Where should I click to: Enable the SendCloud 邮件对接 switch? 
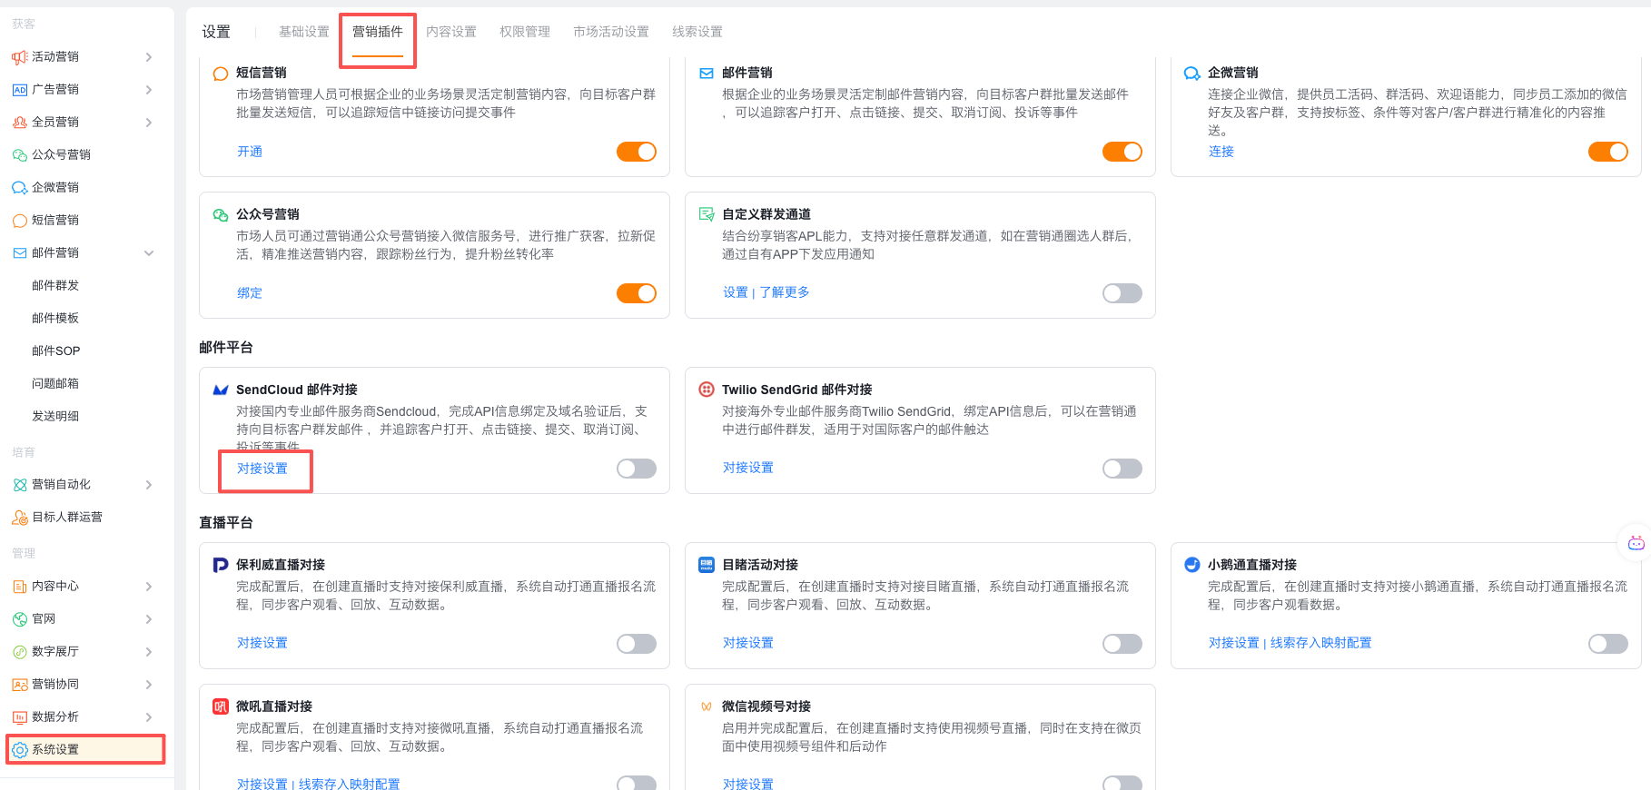637,469
